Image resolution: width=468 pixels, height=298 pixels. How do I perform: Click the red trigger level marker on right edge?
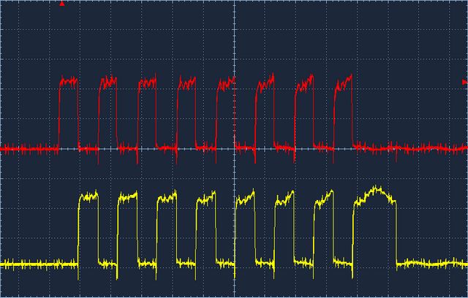coord(464,82)
